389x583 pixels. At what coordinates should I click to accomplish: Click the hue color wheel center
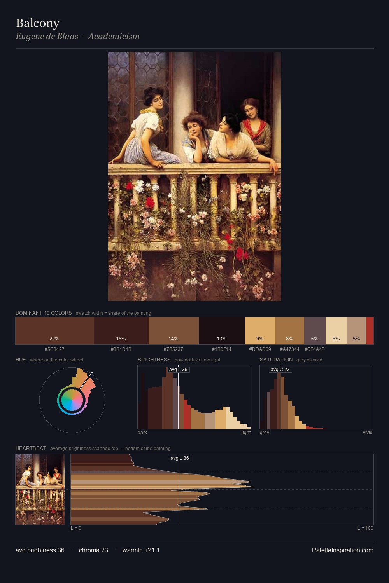coord(72,400)
